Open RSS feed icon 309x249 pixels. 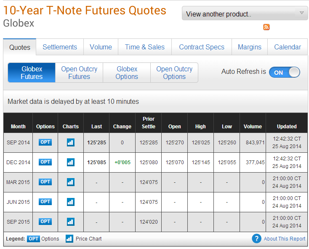click(x=266, y=27)
